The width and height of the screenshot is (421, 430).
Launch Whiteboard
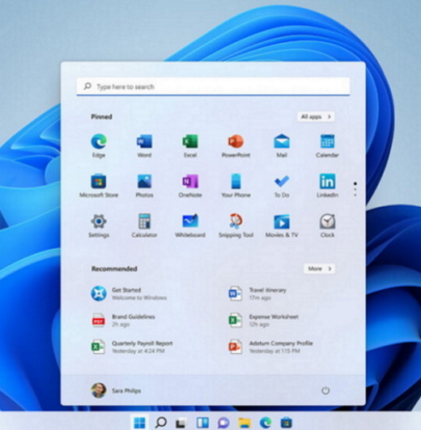pyautogui.click(x=190, y=226)
